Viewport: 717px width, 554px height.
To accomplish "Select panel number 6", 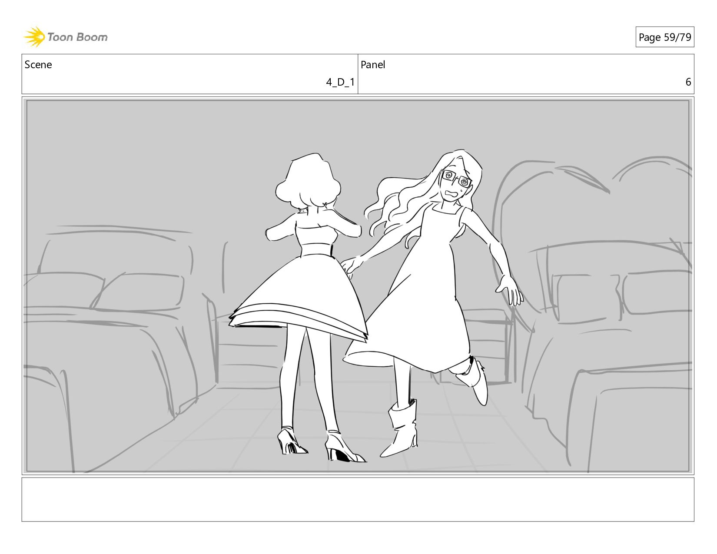I will [688, 82].
